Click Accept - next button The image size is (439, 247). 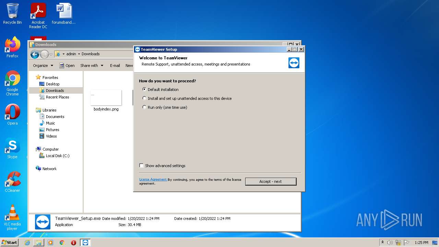tap(271, 181)
